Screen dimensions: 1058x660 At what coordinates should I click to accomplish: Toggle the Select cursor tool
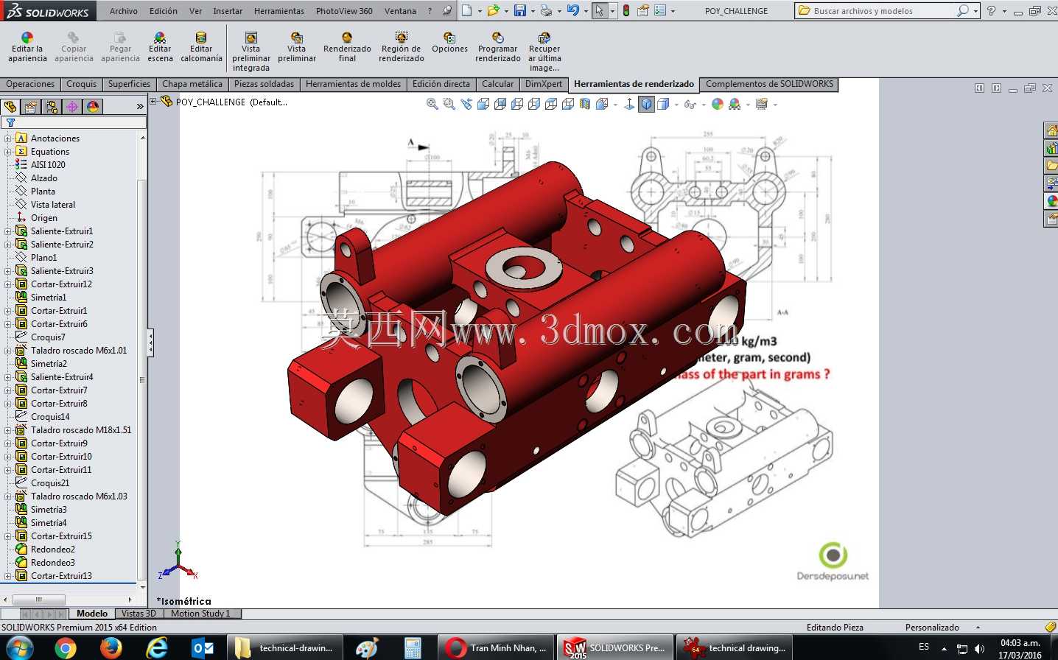click(599, 11)
